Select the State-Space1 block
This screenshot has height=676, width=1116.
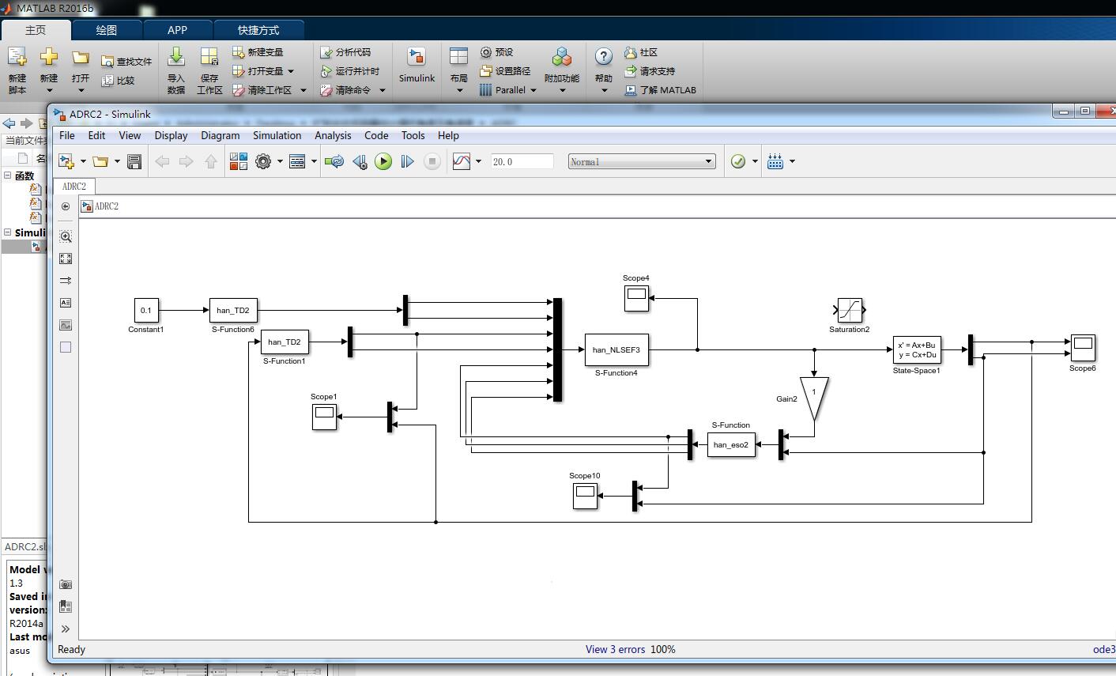[x=917, y=349]
